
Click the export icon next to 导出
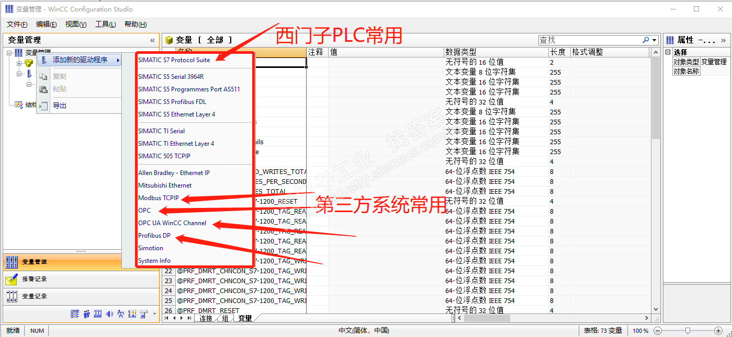[44, 106]
